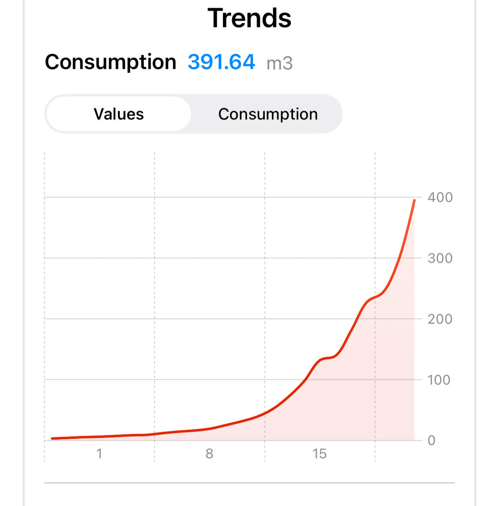Click the 400 y-axis label
Viewport: 499px width, 506px height.
(x=440, y=197)
